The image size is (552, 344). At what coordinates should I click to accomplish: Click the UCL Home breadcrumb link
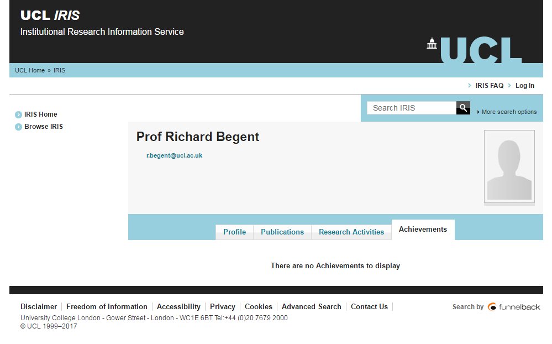pos(30,70)
